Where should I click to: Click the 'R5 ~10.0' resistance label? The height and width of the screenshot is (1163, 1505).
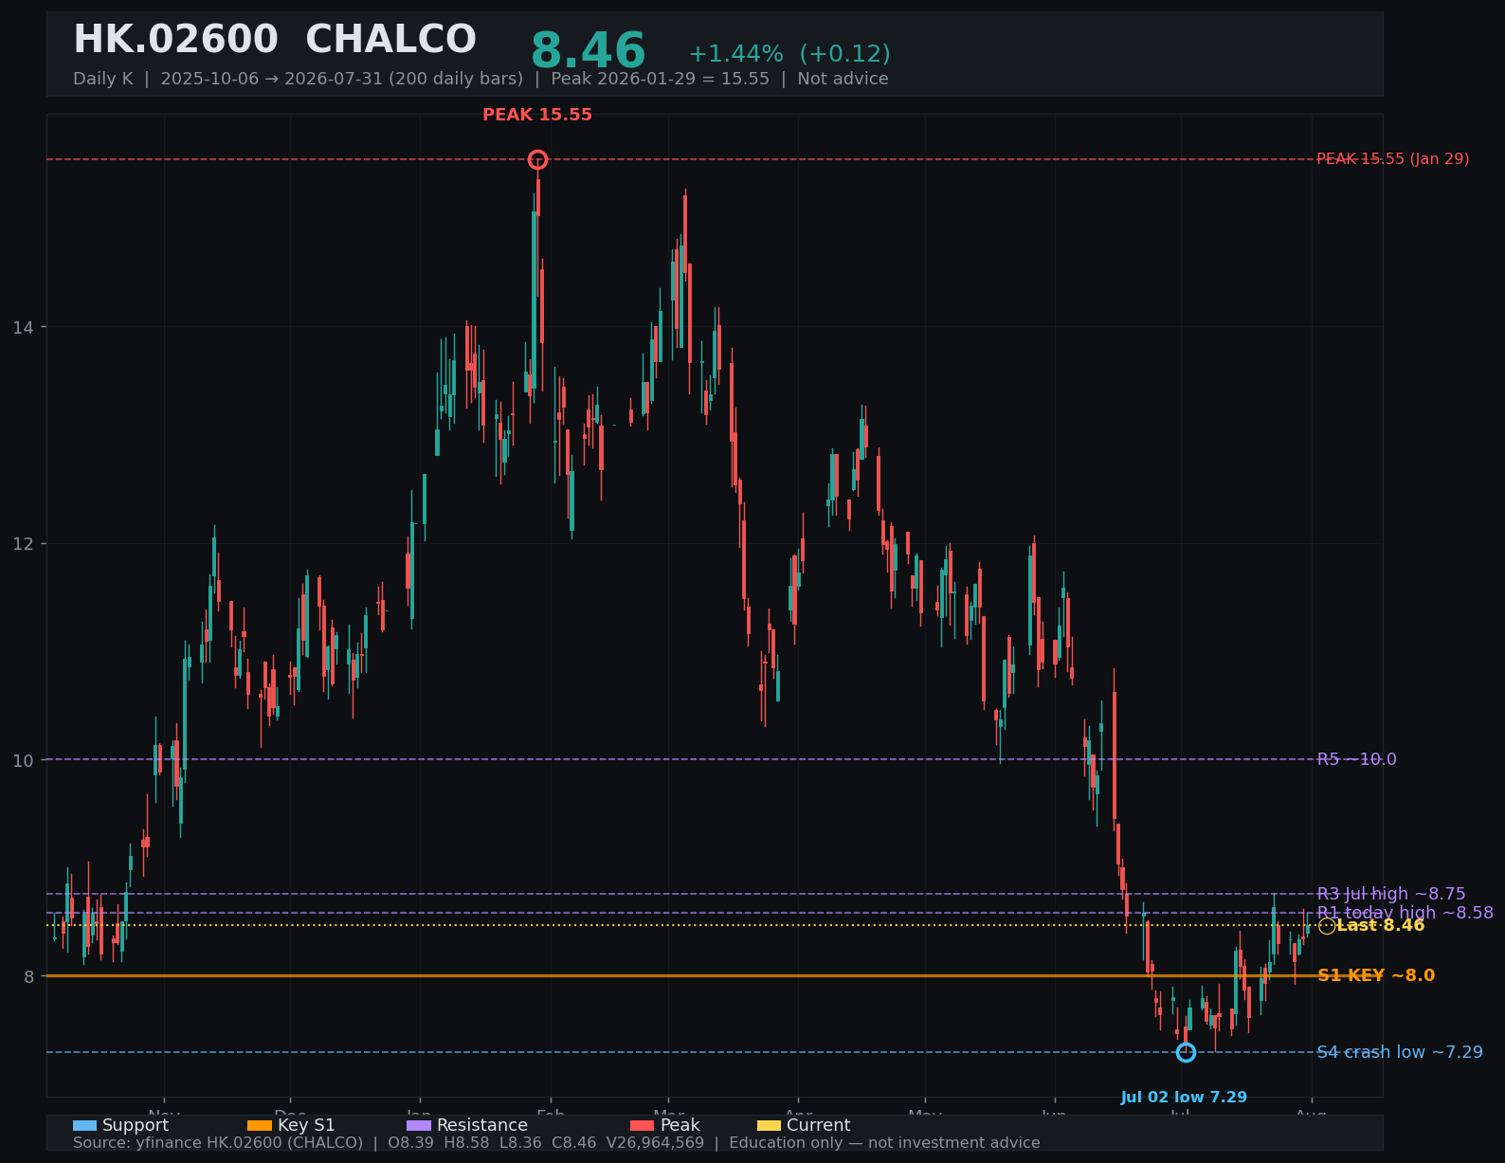click(x=1356, y=759)
